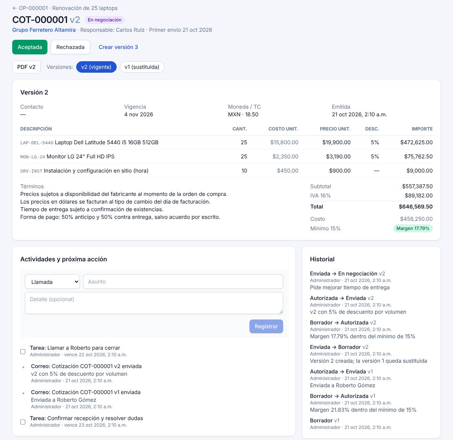Image resolution: width=453 pixels, height=440 pixels.
Task: Select the v2 (vigente) version pill
Action: pyautogui.click(x=96, y=67)
